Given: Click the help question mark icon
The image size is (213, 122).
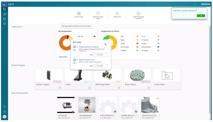Looking at the screenshot, I should click(4, 107).
